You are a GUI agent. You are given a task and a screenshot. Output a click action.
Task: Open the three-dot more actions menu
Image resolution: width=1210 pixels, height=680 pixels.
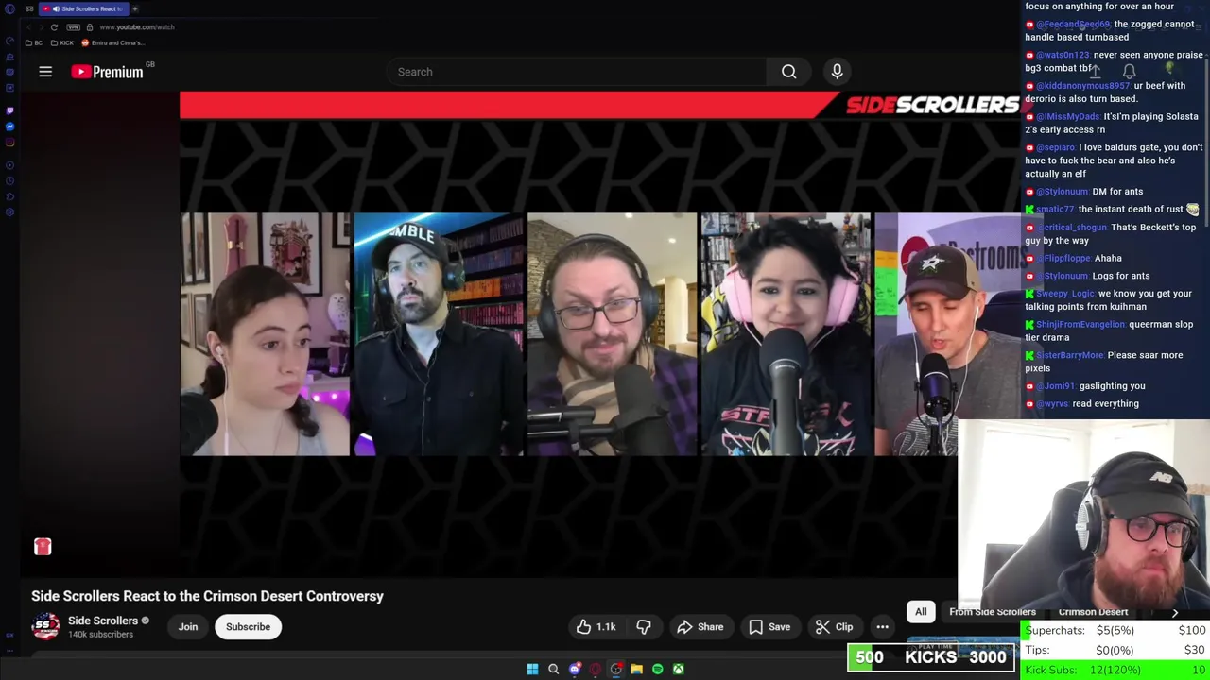coord(882,627)
